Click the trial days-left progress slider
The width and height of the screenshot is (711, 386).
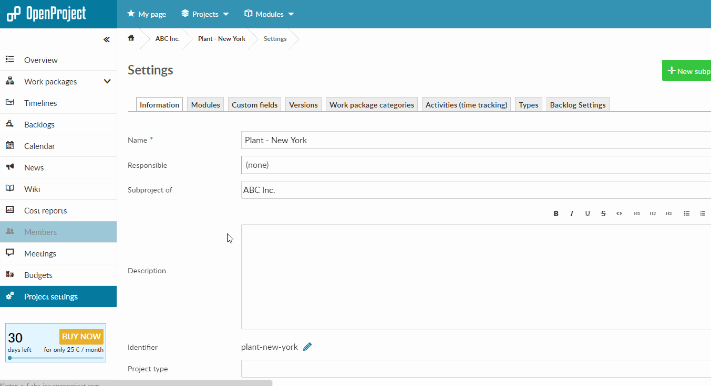[x=56, y=358]
